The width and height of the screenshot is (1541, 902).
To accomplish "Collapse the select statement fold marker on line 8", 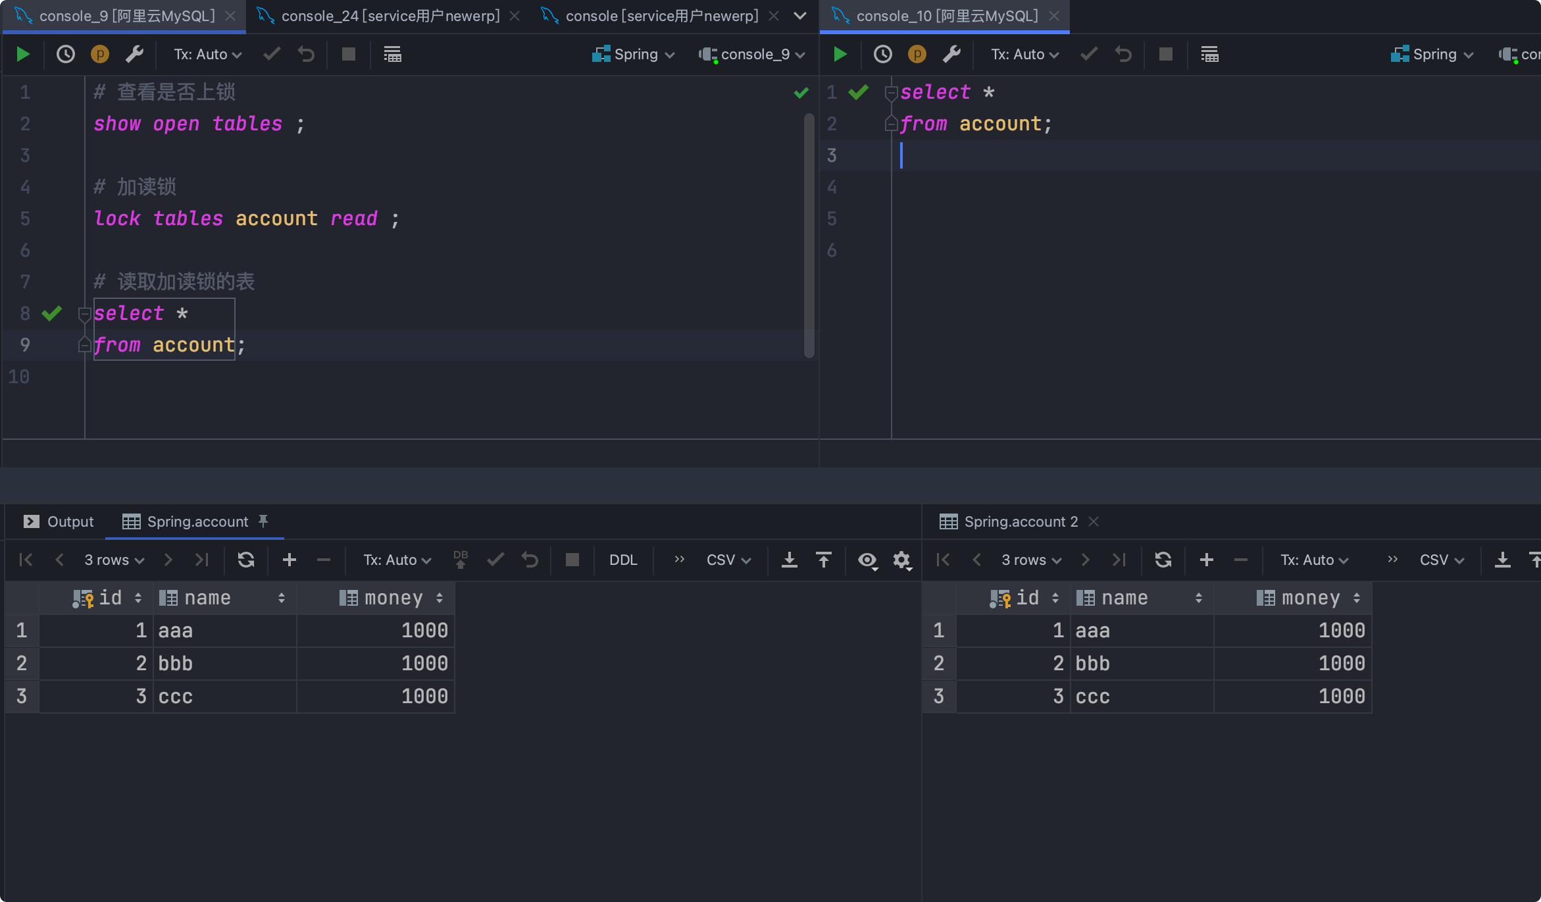I will (x=84, y=314).
